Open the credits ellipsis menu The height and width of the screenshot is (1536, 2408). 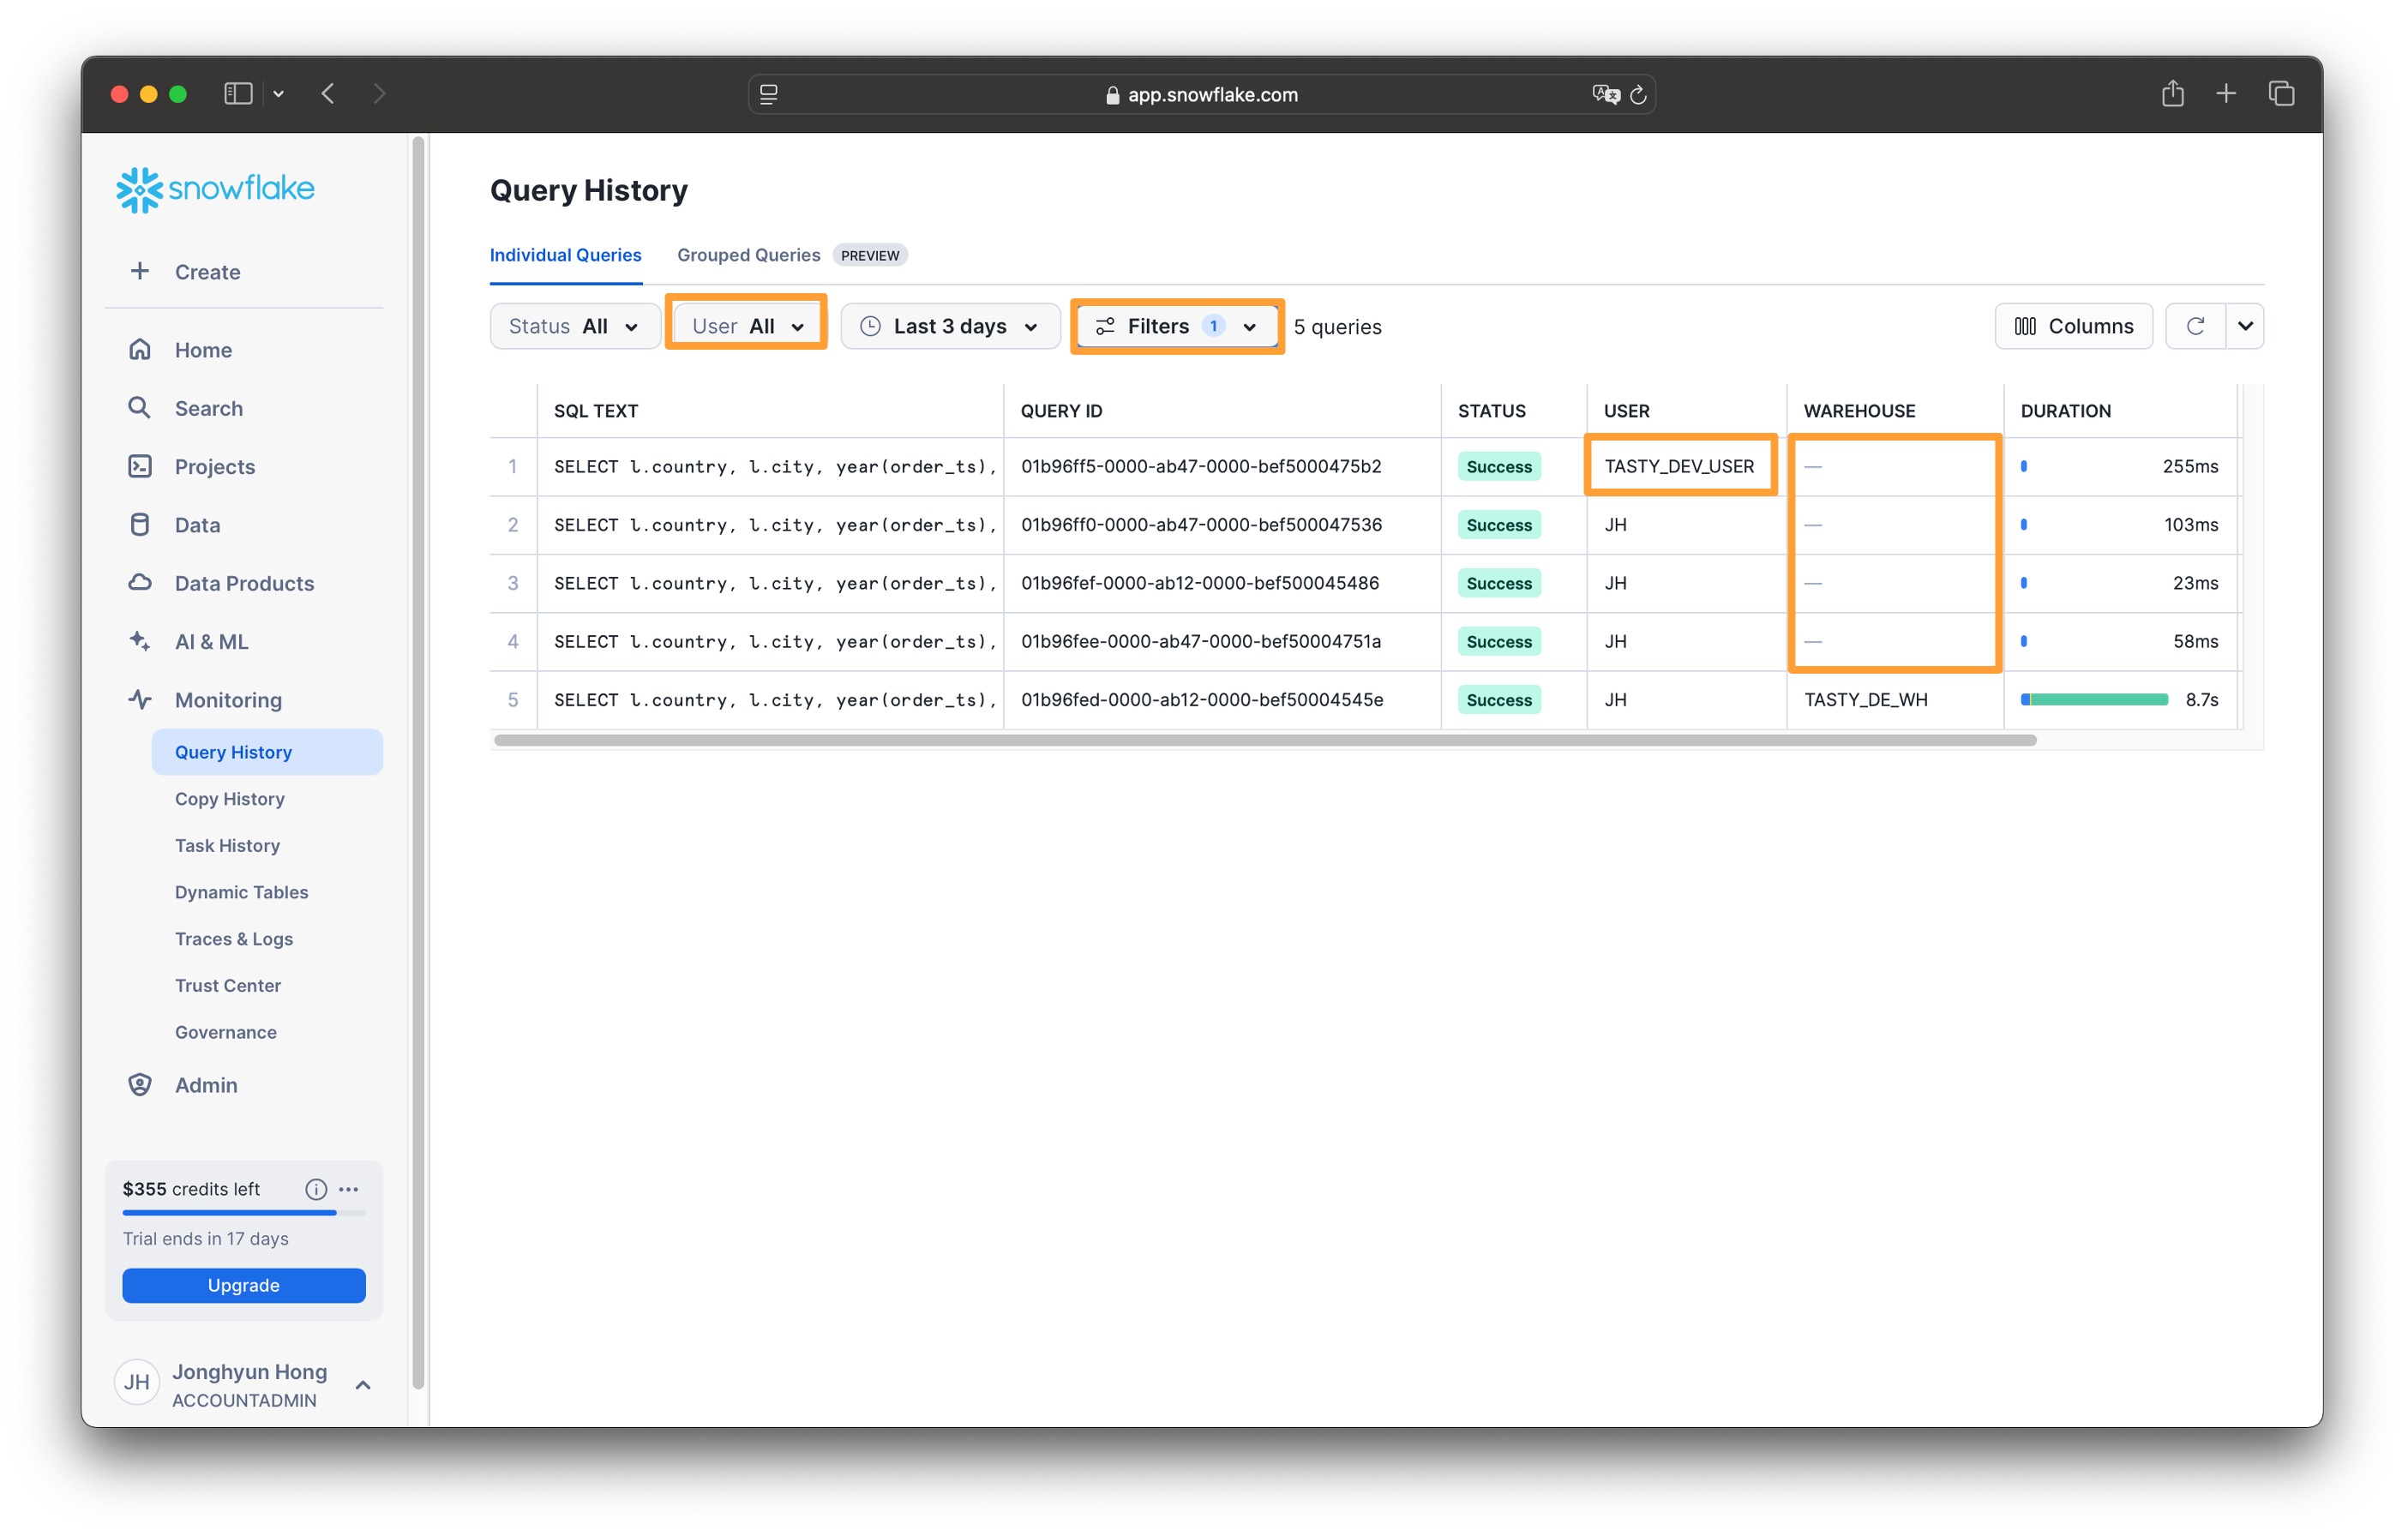349,1189
